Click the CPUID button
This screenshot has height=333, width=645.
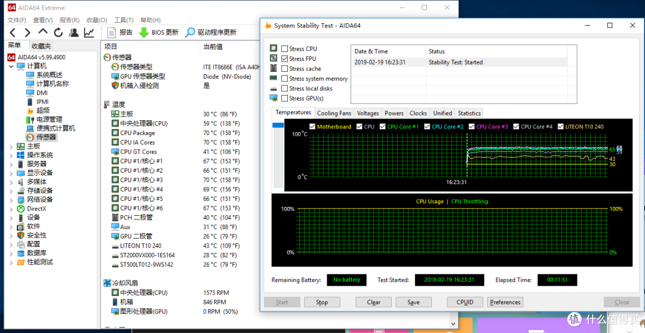[x=465, y=302]
